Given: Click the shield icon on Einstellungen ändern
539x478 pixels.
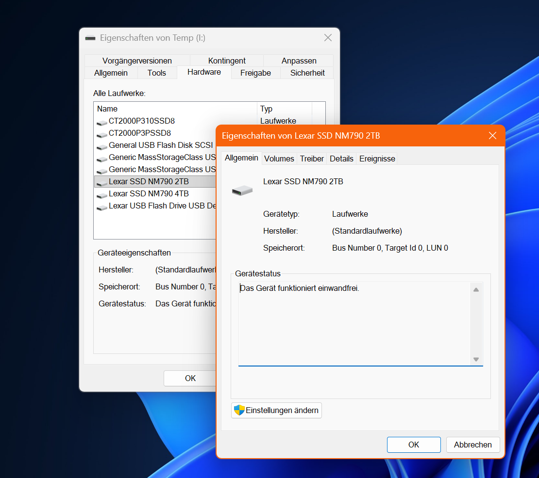Looking at the screenshot, I should coord(239,410).
